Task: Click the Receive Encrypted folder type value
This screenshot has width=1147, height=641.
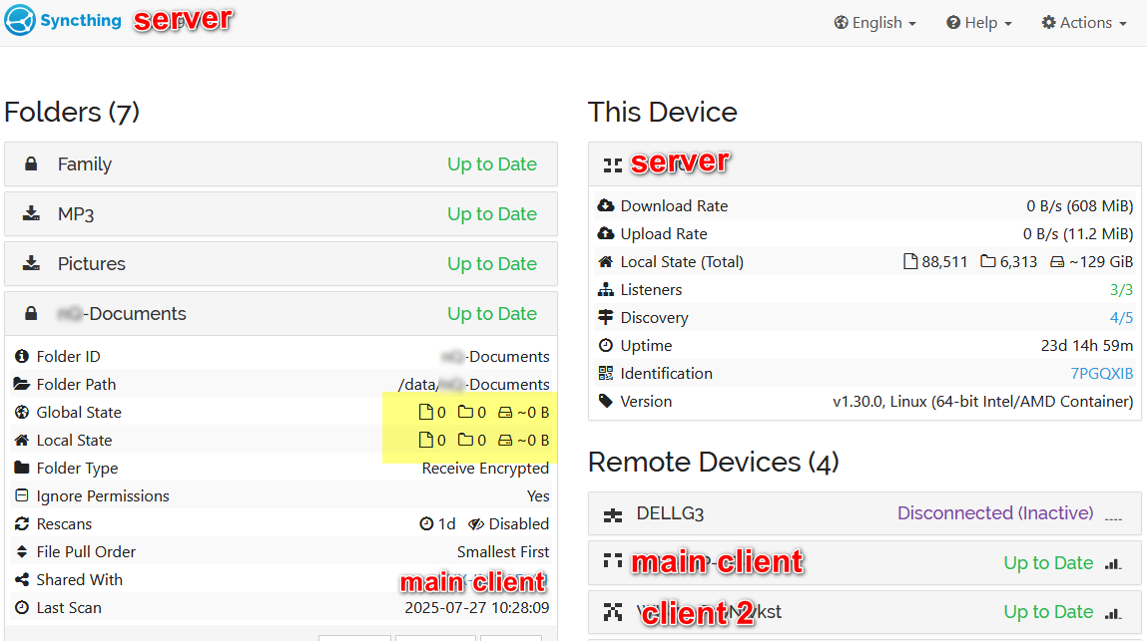Action: pos(486,469)
